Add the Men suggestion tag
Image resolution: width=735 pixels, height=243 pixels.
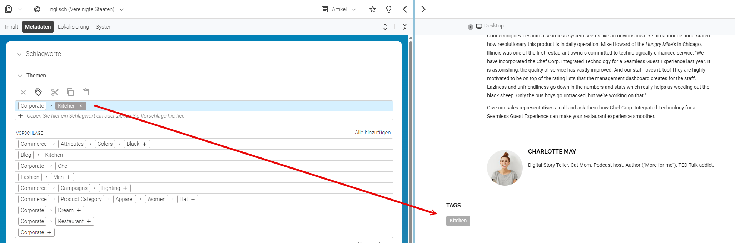tap(69, 177)
